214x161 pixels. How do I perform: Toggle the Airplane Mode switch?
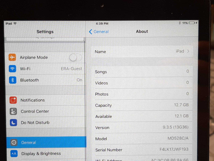(75, 57)
